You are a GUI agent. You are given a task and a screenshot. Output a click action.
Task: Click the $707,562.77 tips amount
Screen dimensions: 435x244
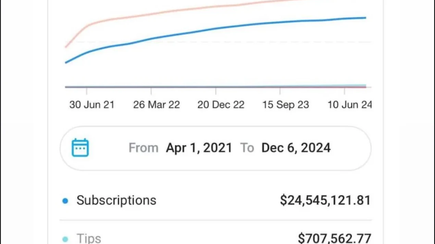pyautogui.click(x=334, y=238)
